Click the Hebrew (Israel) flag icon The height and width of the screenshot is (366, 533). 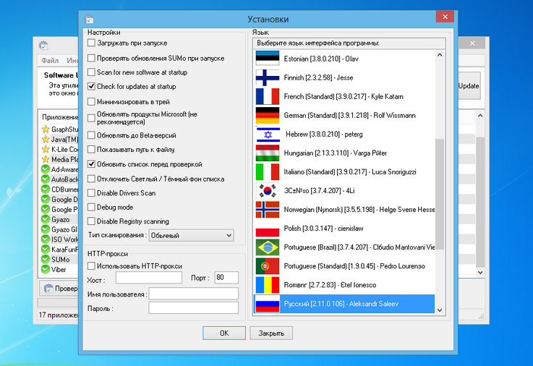pyautogui.click(x=267, y=134)
